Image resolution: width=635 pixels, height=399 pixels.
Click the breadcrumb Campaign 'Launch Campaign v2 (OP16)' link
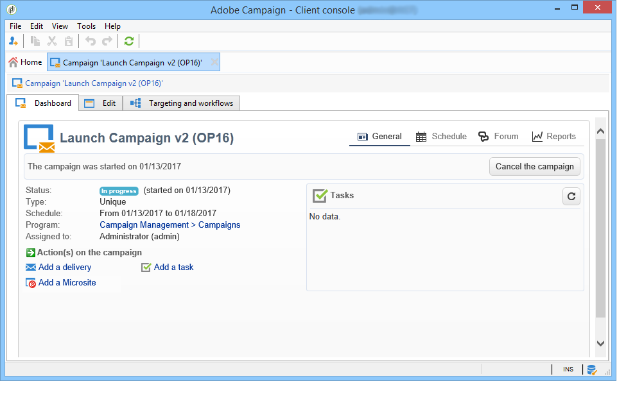(94, 83)
